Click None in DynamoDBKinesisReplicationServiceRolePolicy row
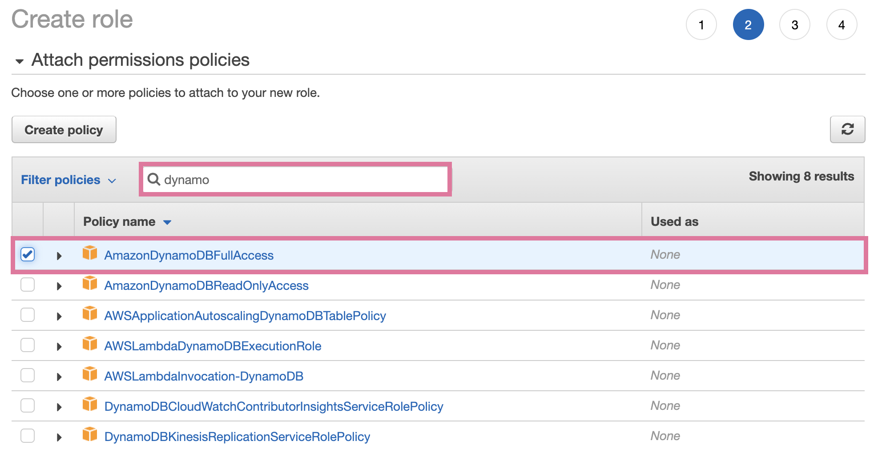Screen dimensions: 886x449 pyautogui.click(x=665, y=436)
